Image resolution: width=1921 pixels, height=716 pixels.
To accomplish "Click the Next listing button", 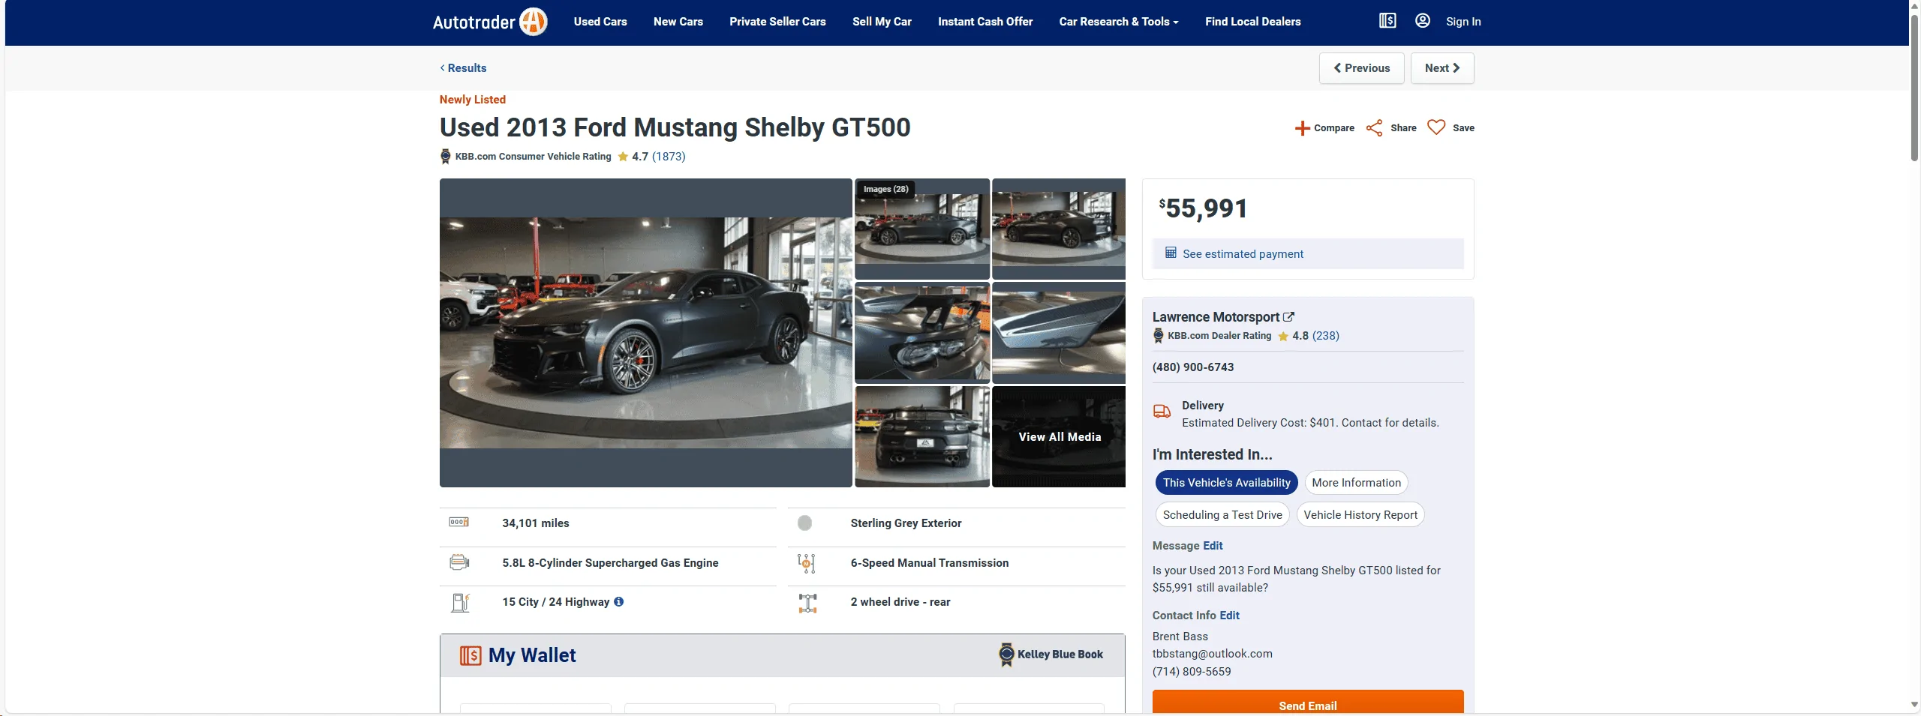I will pos(1442,68).
